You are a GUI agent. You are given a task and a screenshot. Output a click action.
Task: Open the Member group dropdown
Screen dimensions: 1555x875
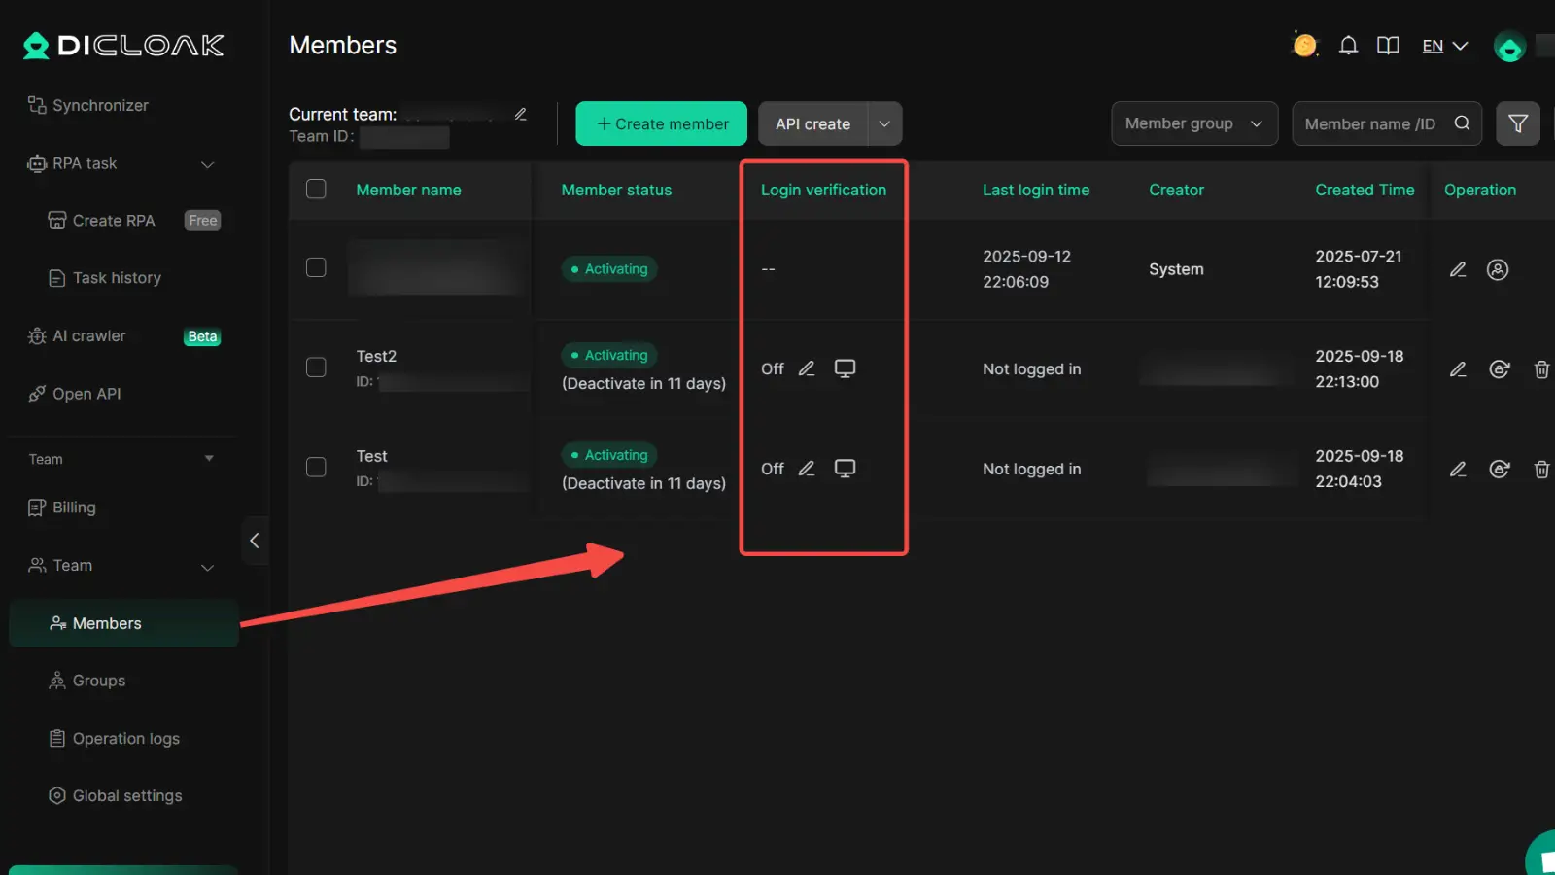coord(1193,123)
